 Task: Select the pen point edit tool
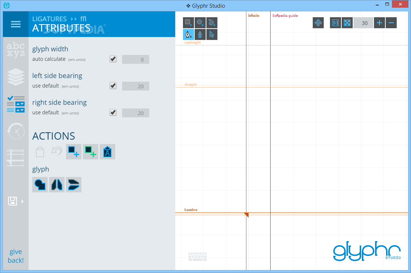click(x=200, y=34)
